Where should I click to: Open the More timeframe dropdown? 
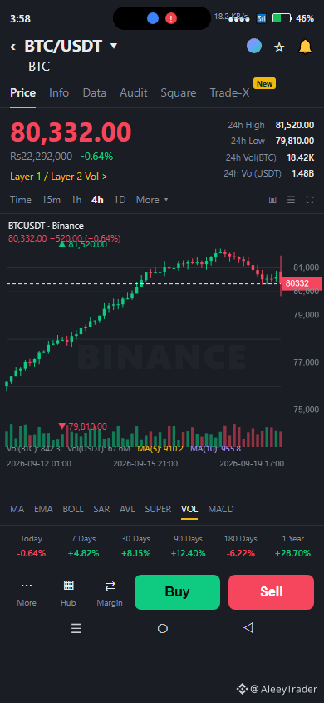(152, 200)
